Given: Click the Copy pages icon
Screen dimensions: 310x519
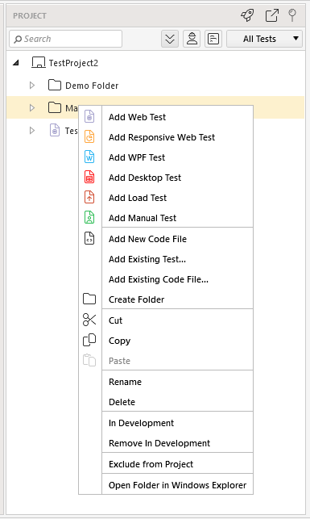Looking at the screenshot, I should click(x=89, y=340).
